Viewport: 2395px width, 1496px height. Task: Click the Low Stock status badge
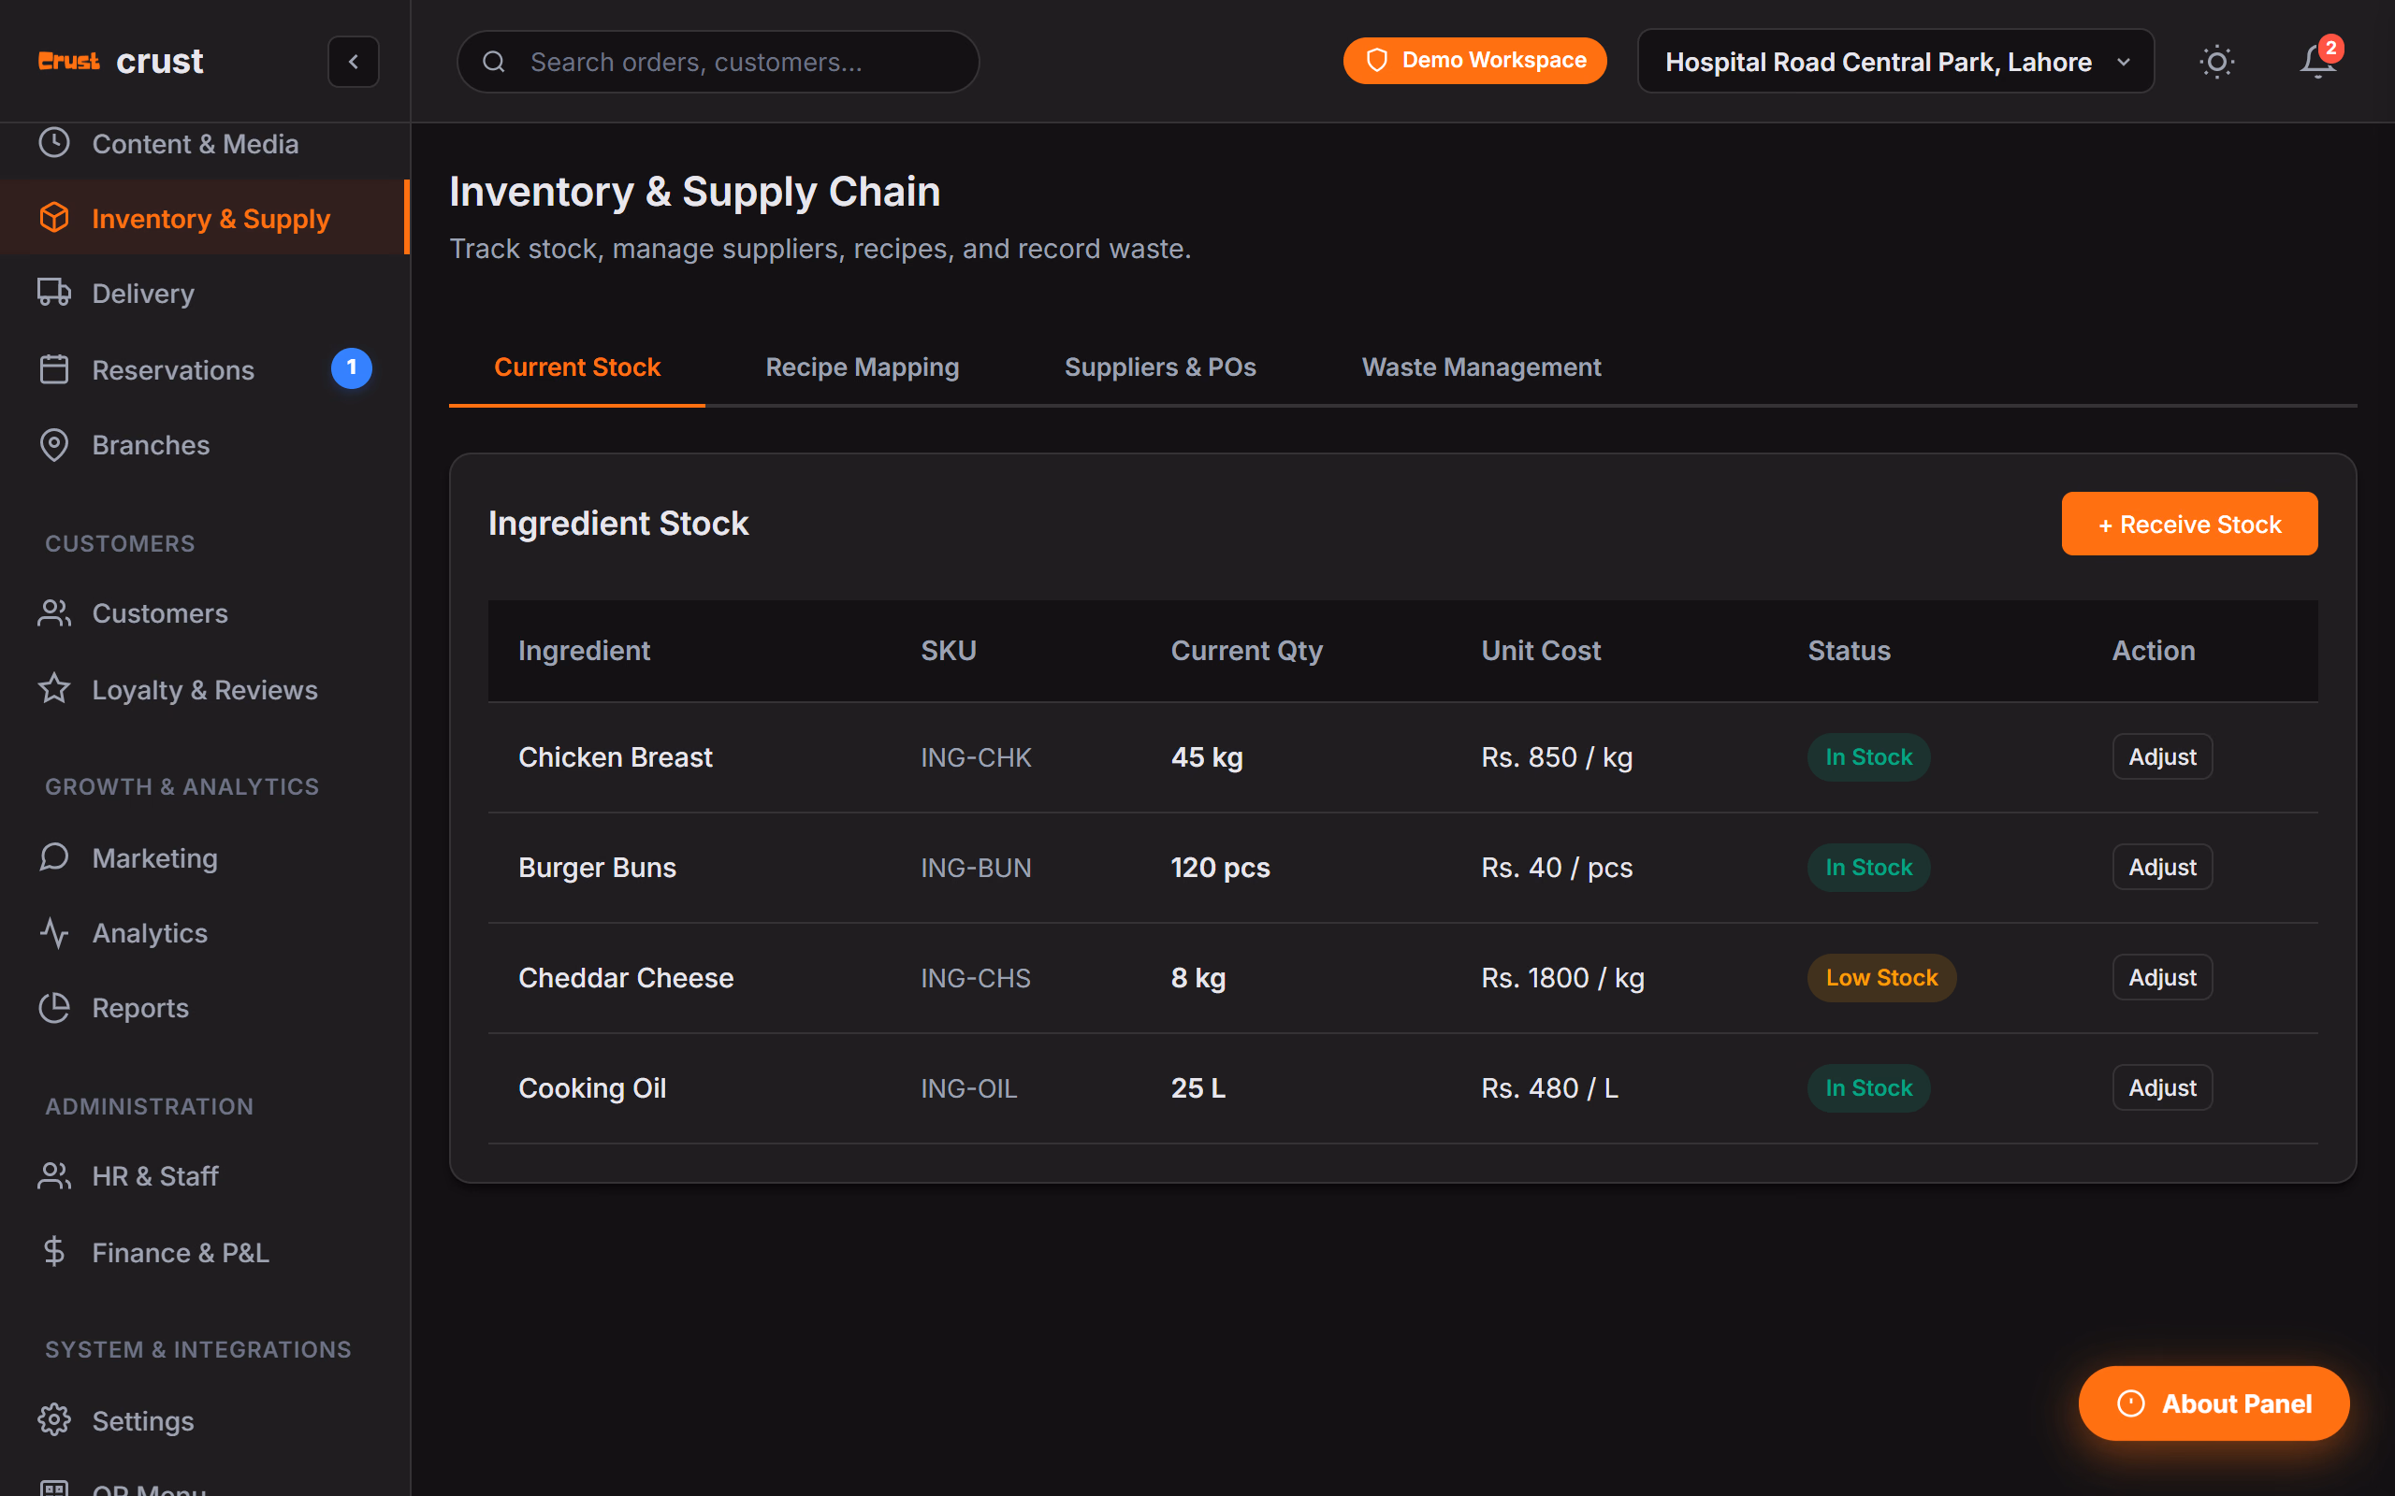pos(1881,978)
